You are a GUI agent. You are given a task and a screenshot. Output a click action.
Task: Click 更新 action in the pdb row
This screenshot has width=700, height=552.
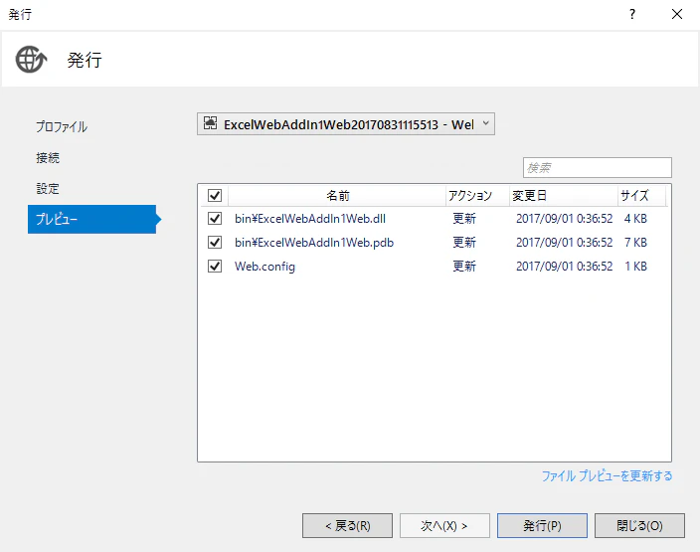coord(464,242)
